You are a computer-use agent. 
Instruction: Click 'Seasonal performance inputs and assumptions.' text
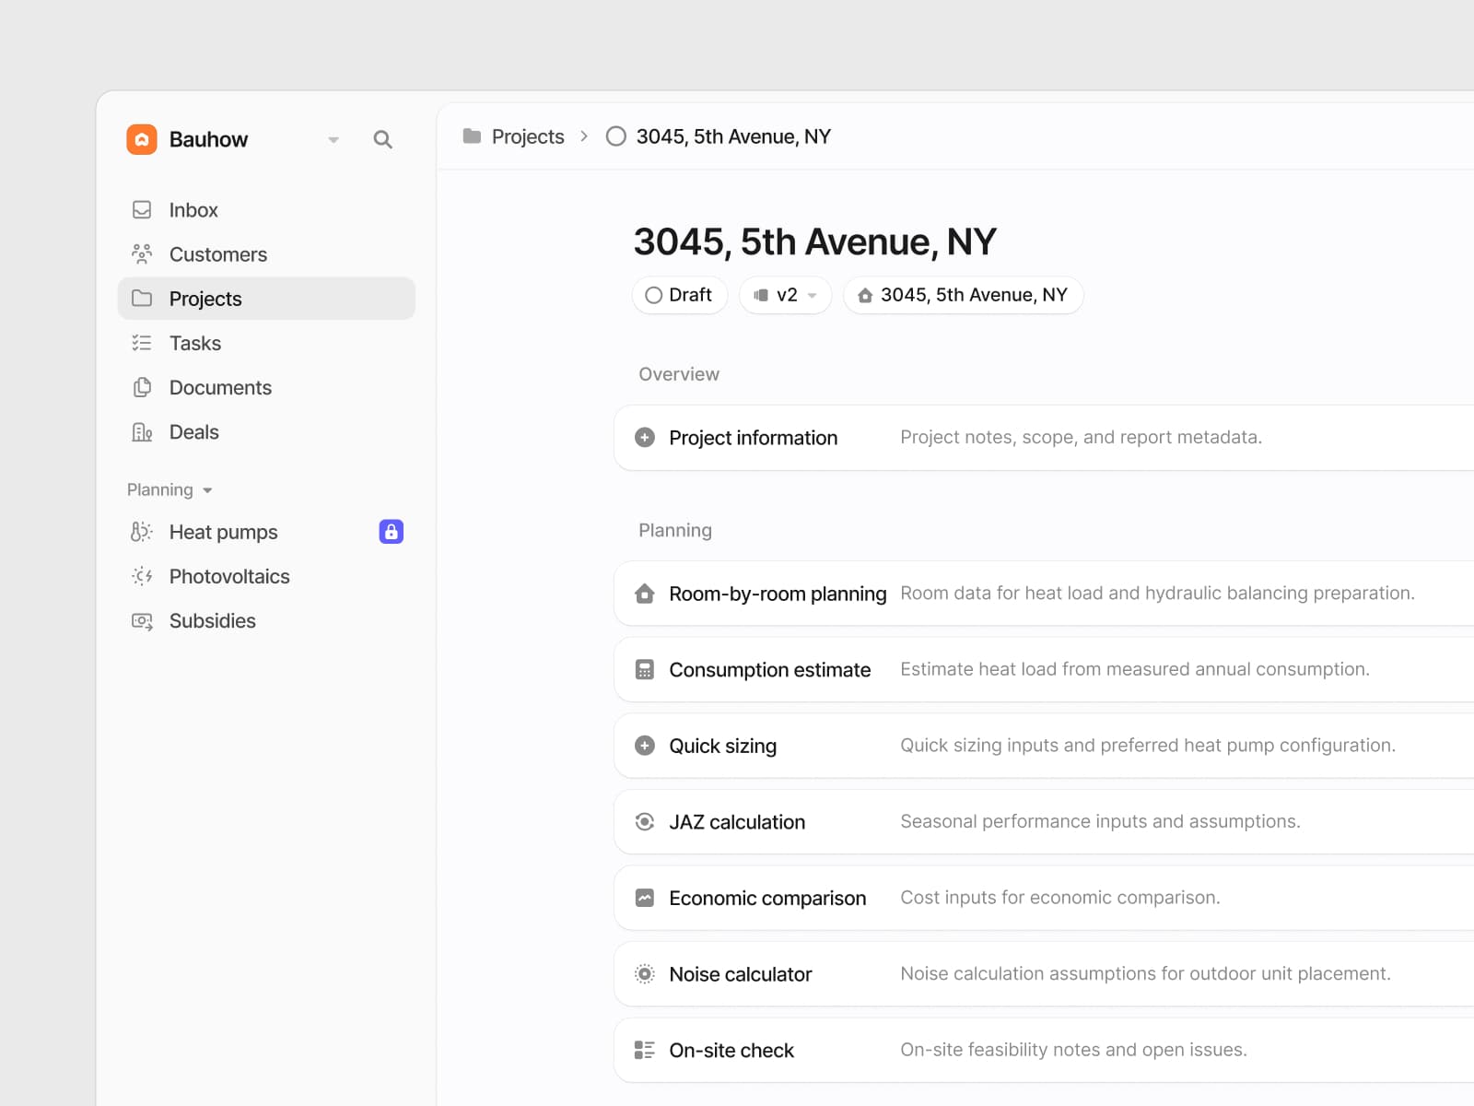(x=1100, y=821)
